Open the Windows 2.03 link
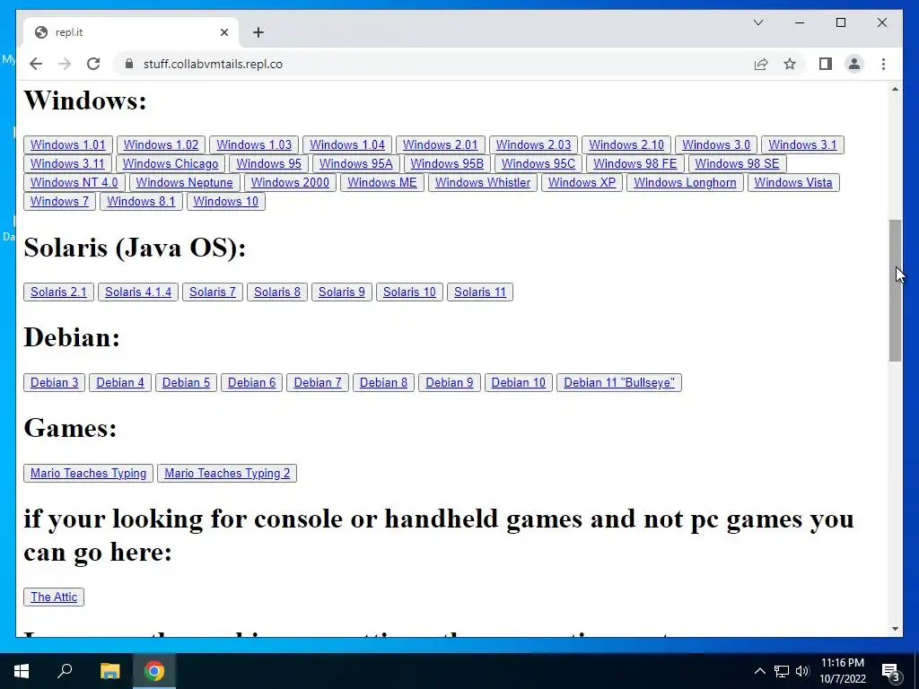919x689 pixels. pos(533,144)
